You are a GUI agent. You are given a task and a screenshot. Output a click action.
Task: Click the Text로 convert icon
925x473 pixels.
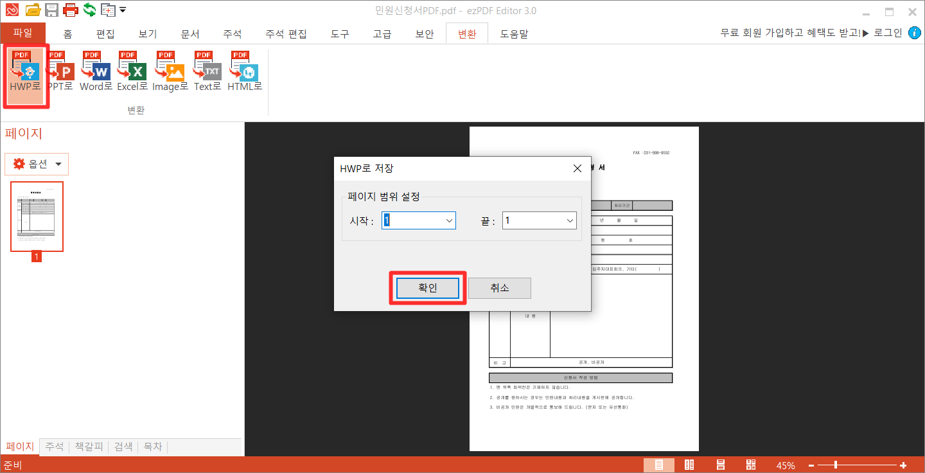pos(207,71)
